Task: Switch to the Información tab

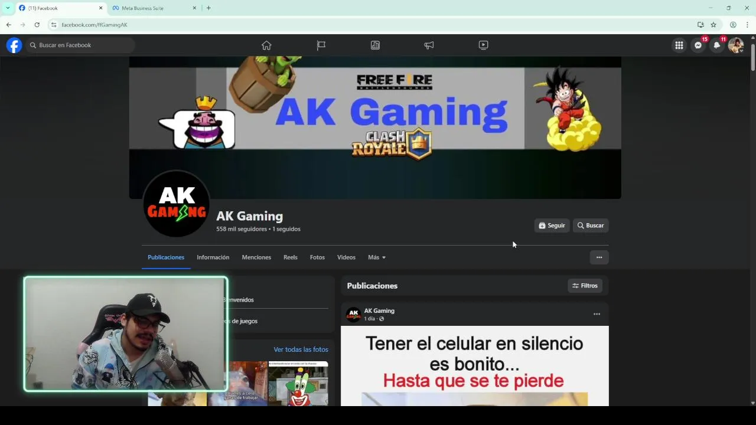Action: click(213, 257)
